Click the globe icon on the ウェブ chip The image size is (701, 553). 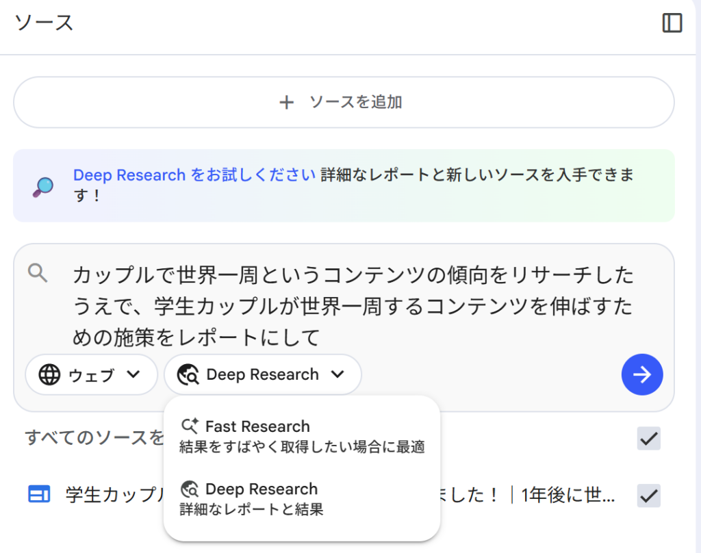(x=49, y=375)
